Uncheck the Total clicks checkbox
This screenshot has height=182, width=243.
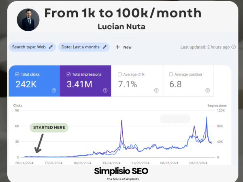[x=17, y=74]
